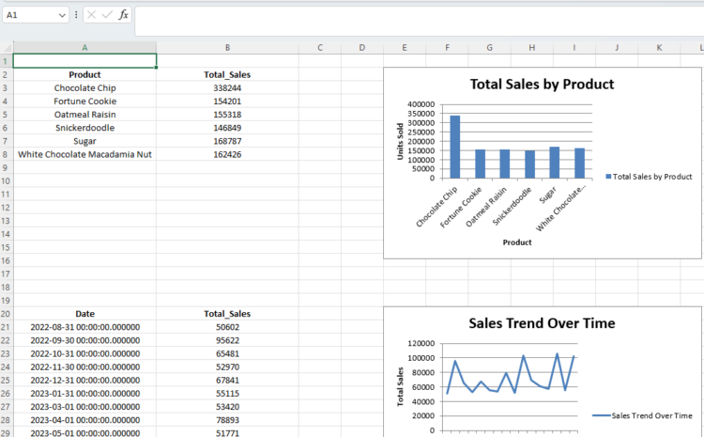
Task: Click the Units Sold axis title
Action: point(400,141)
